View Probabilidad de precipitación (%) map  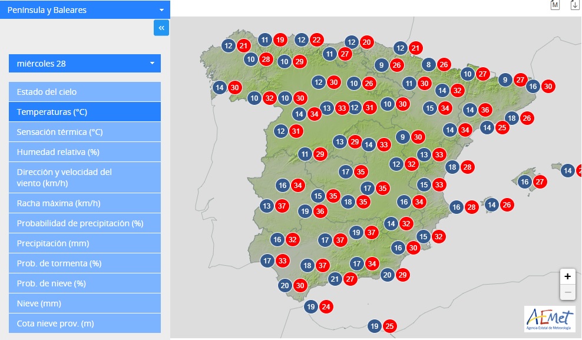(85, 223)
